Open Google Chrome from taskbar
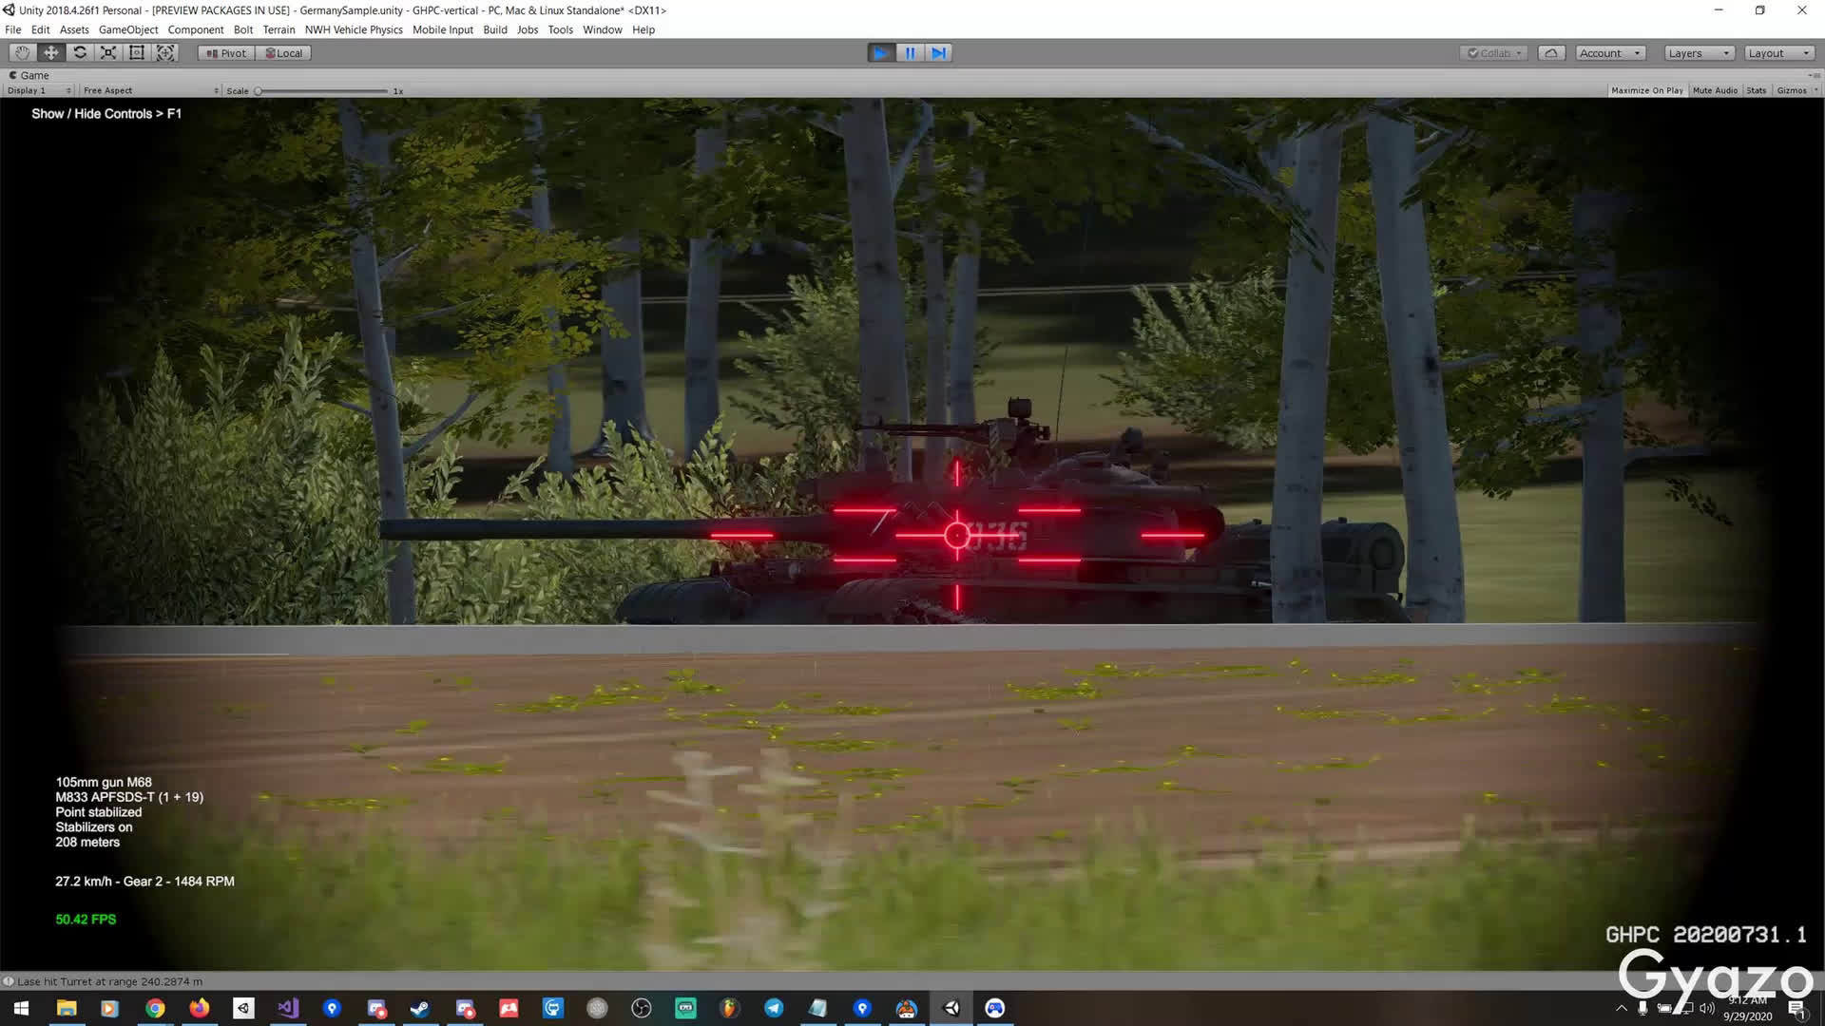Image resolution: width=1825 pixels, height=1026 pixels. pyautogui.click(x=155, y=1008)
